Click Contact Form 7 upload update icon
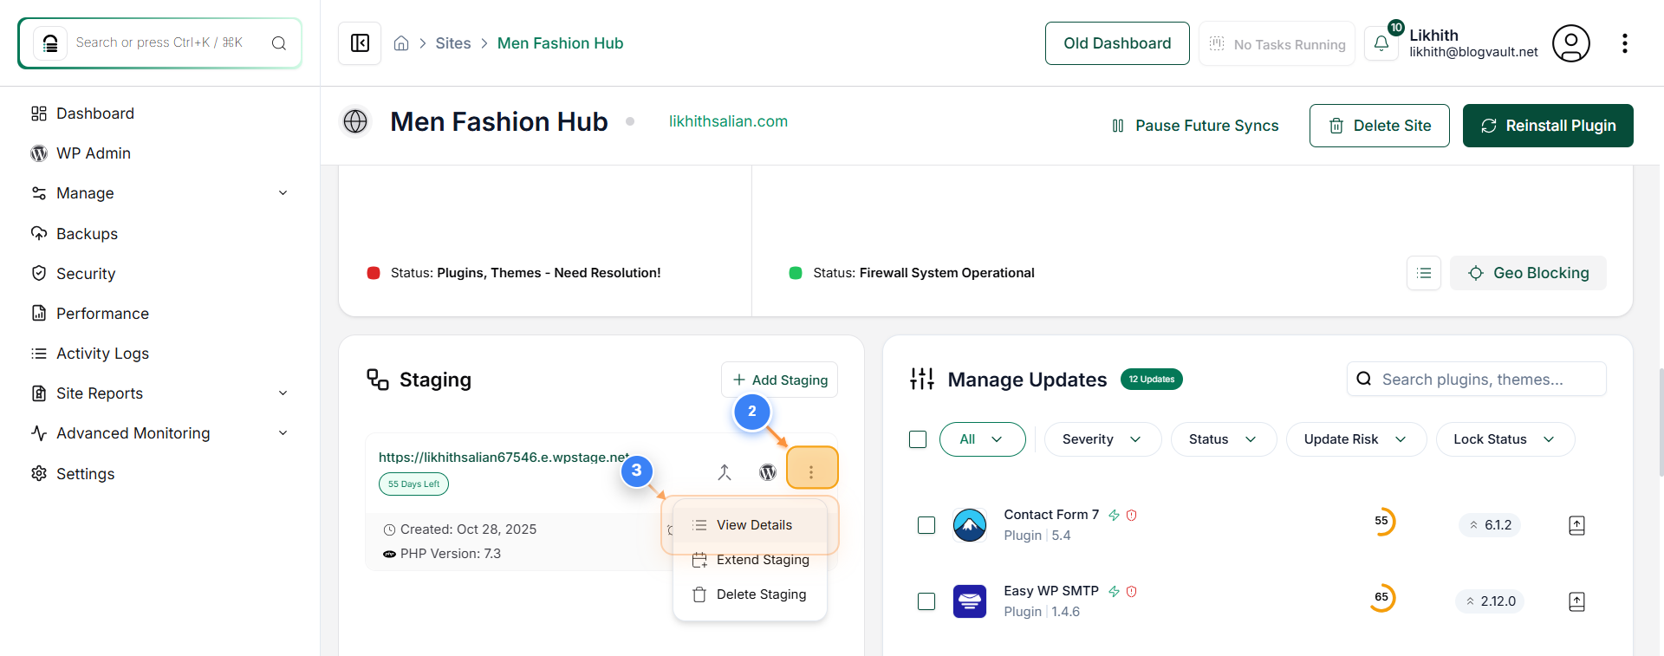The width and height of the screenshot is (1664, 656). (1576, 525)
